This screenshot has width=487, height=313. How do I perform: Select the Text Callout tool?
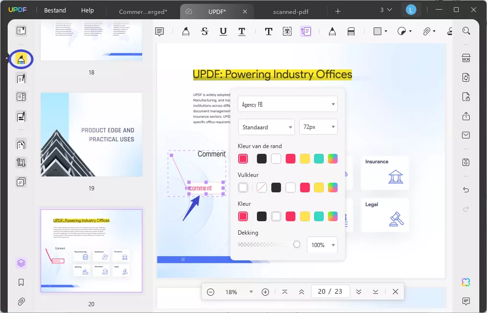306,31
